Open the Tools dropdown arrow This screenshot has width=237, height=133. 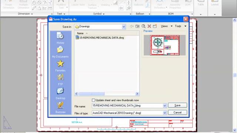(185, 26)
